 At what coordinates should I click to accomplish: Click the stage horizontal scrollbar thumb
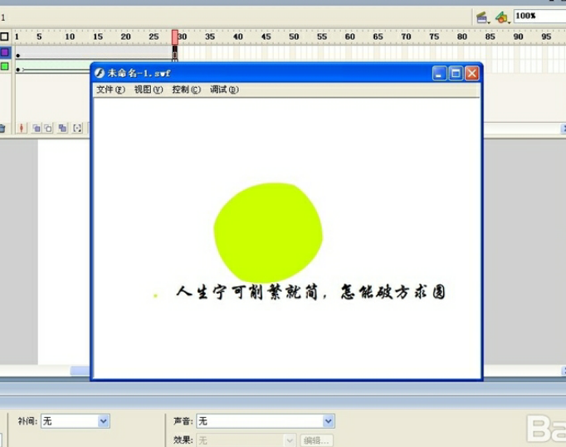[81, 371]
